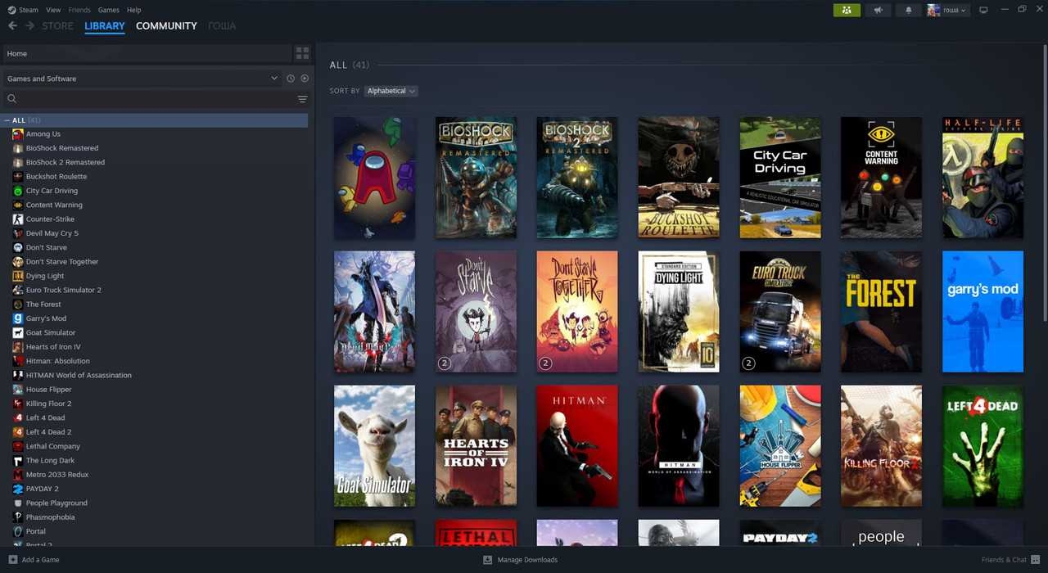Click the Manage Downloads icon
The image size is (1048, 573).
click(x=487, y=560)
